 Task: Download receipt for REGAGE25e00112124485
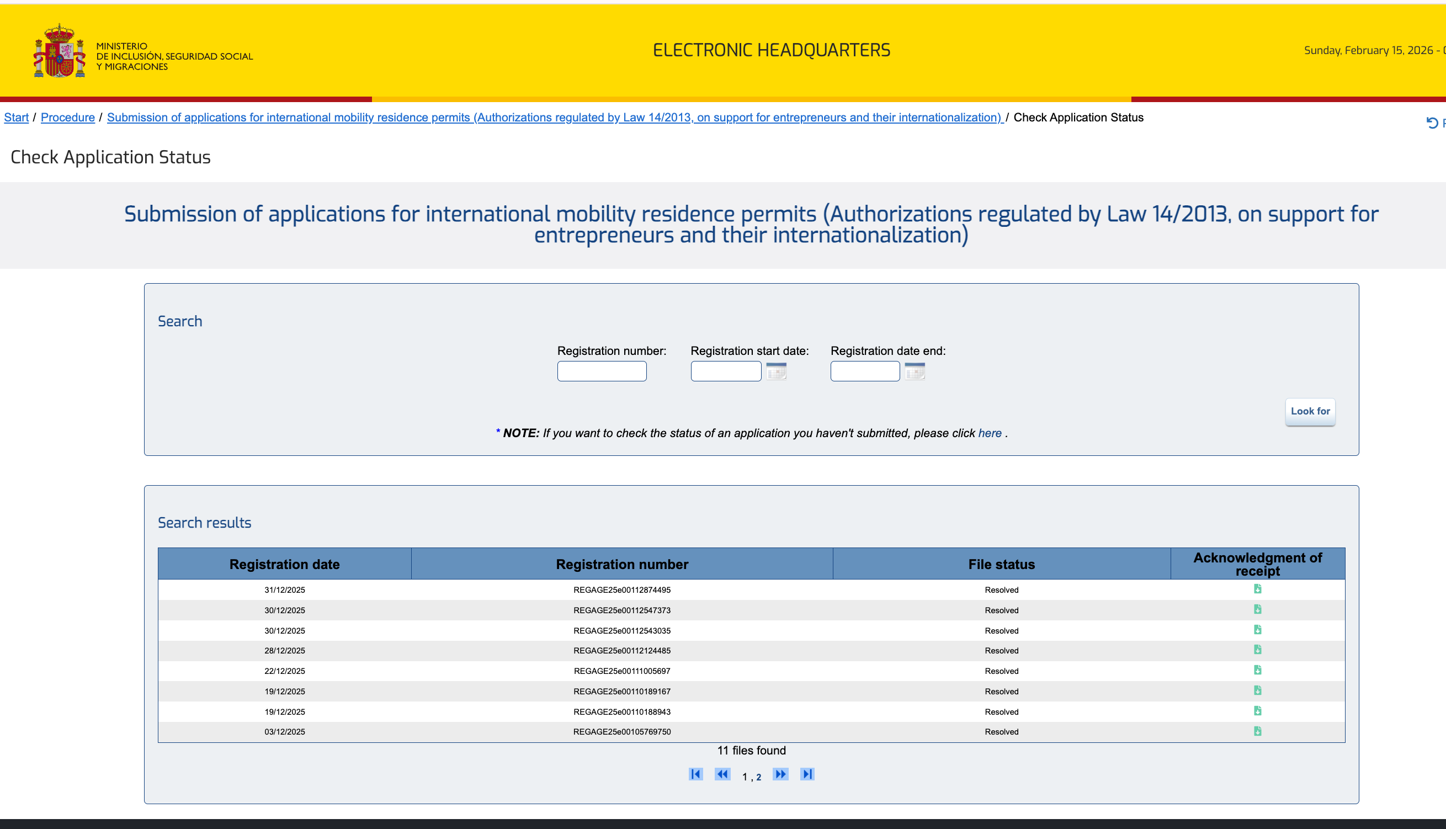click(1257, 650)
